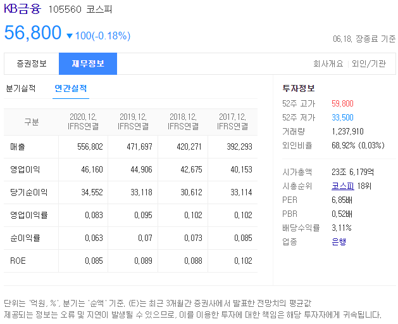Click the 영업이익 value 40,153

click(241, 169)
